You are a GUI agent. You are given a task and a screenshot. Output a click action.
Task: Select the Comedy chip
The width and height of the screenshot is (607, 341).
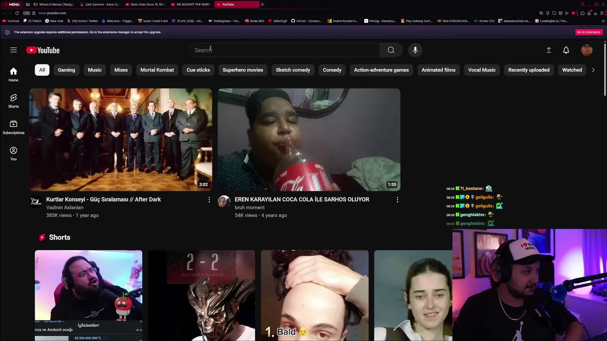pos(332,70)
